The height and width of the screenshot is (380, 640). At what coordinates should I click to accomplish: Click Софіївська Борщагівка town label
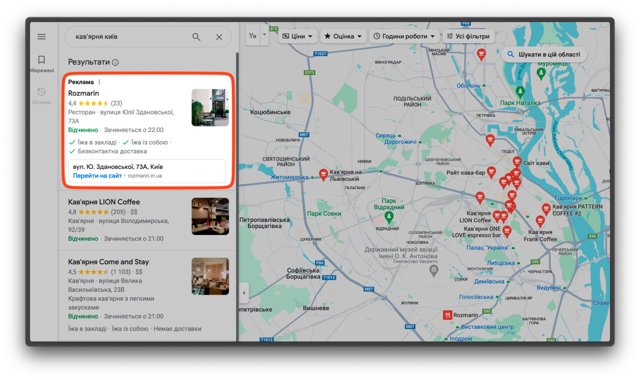[303, 273]
